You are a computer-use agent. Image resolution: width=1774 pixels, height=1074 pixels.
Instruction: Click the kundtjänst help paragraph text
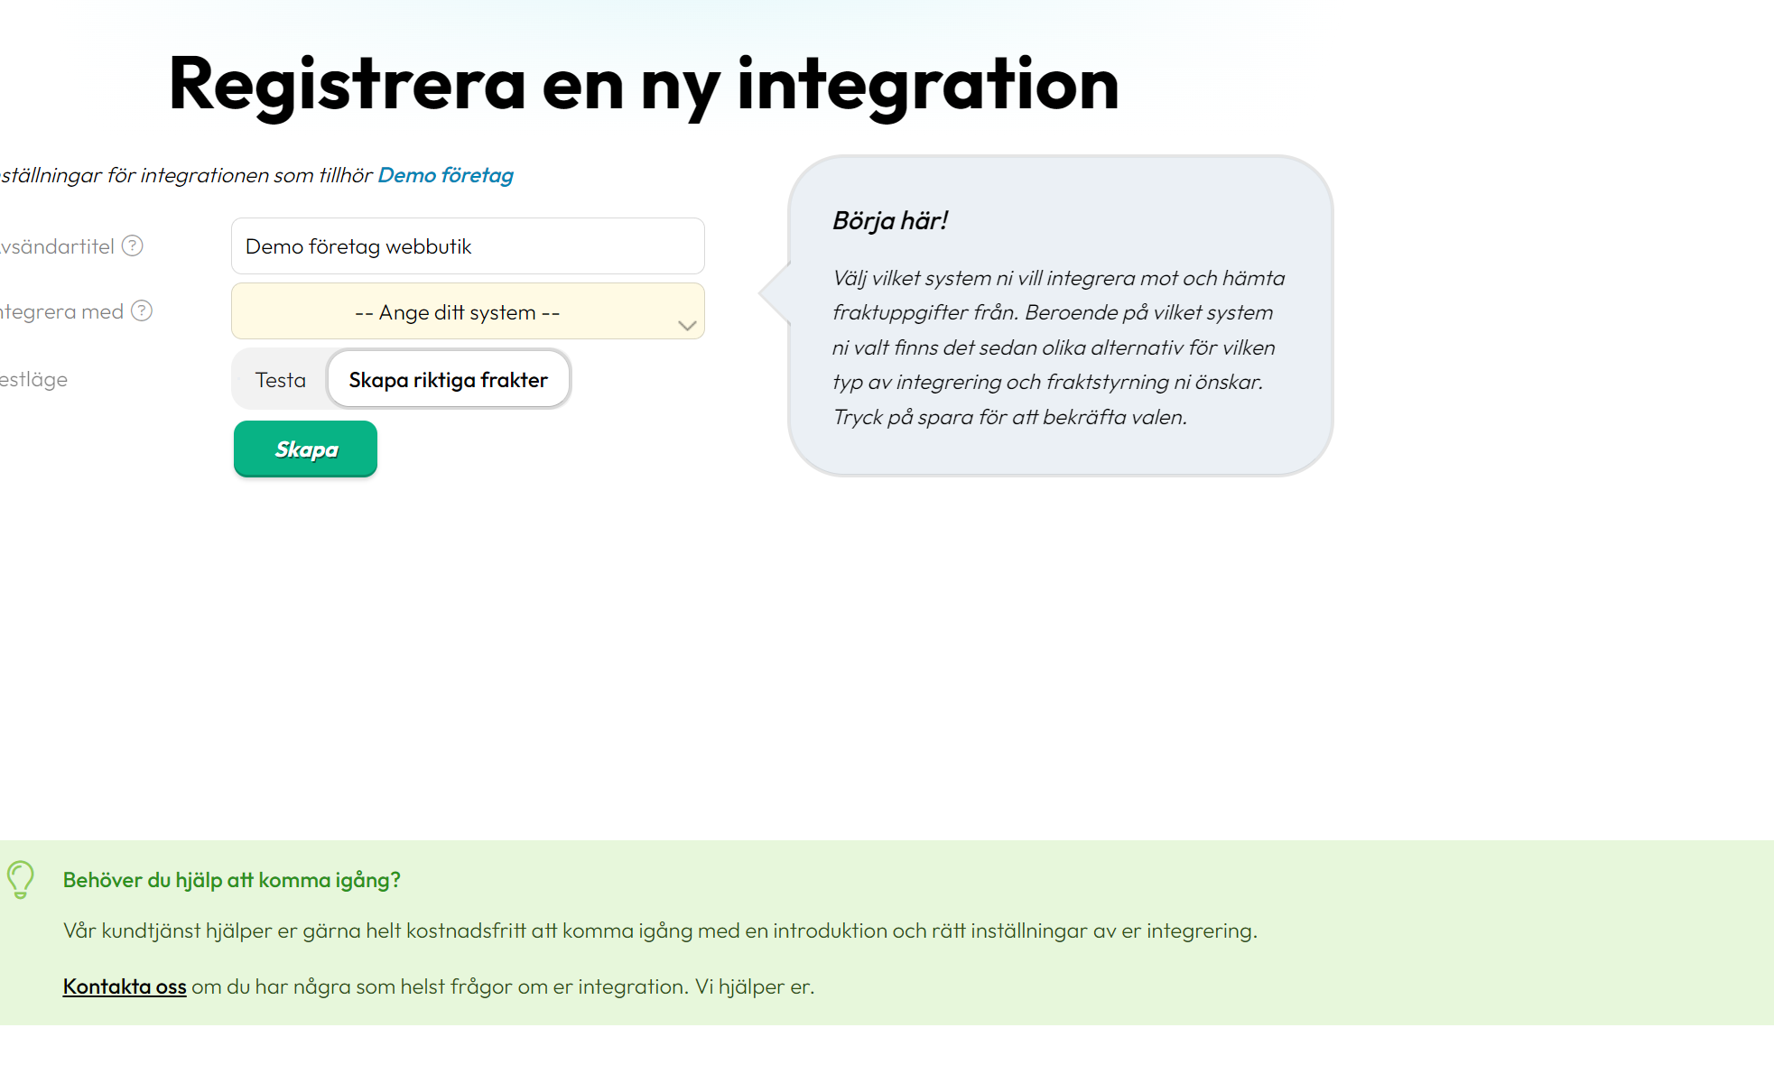point(660,930)
